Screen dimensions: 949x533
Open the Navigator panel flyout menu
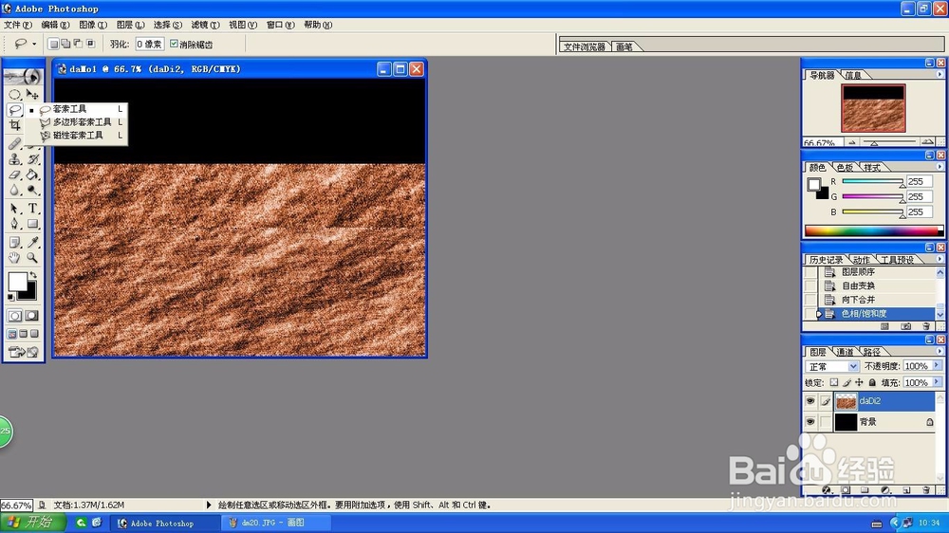tap(940, 74)
